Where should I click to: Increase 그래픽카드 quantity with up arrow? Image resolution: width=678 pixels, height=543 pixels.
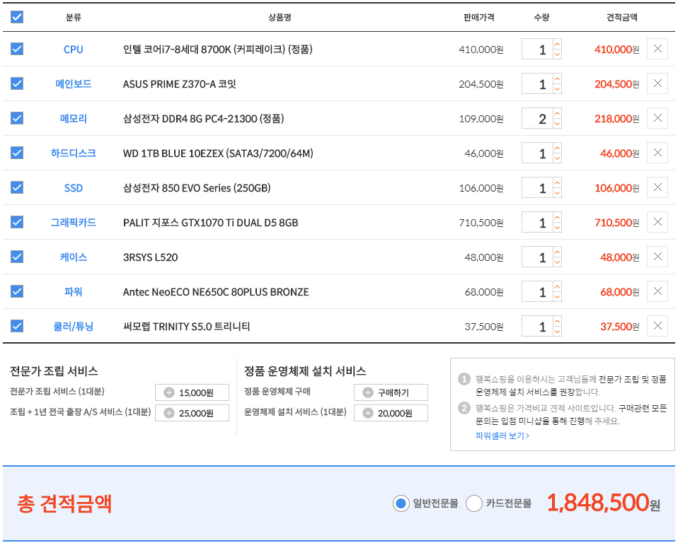coord(558,217)
